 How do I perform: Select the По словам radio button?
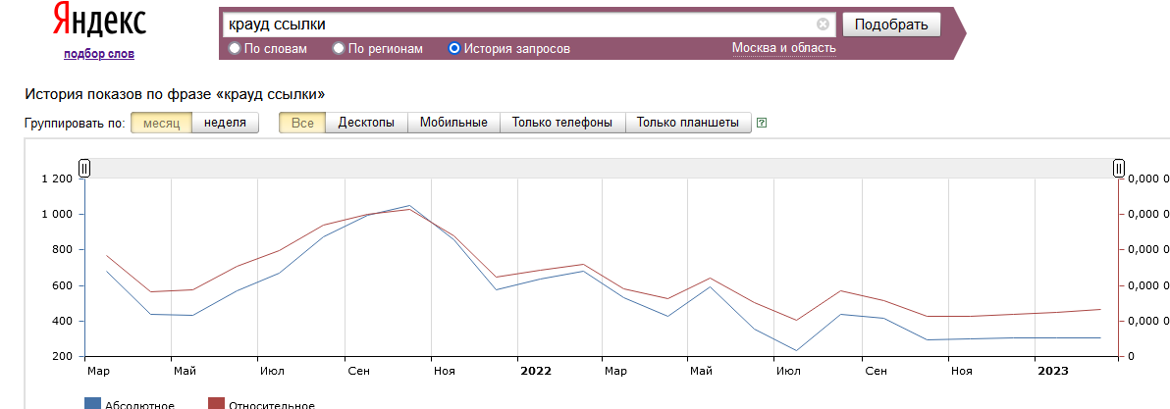235,48
